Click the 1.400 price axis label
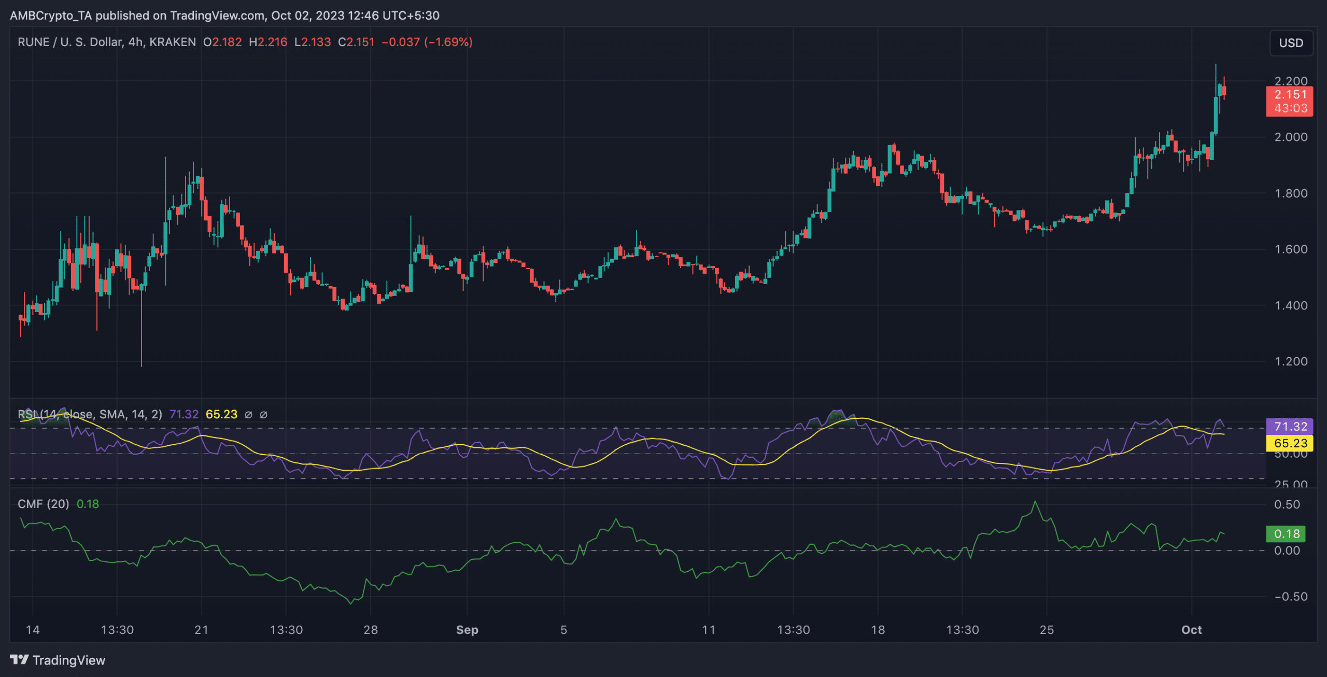 point(1291,305)
